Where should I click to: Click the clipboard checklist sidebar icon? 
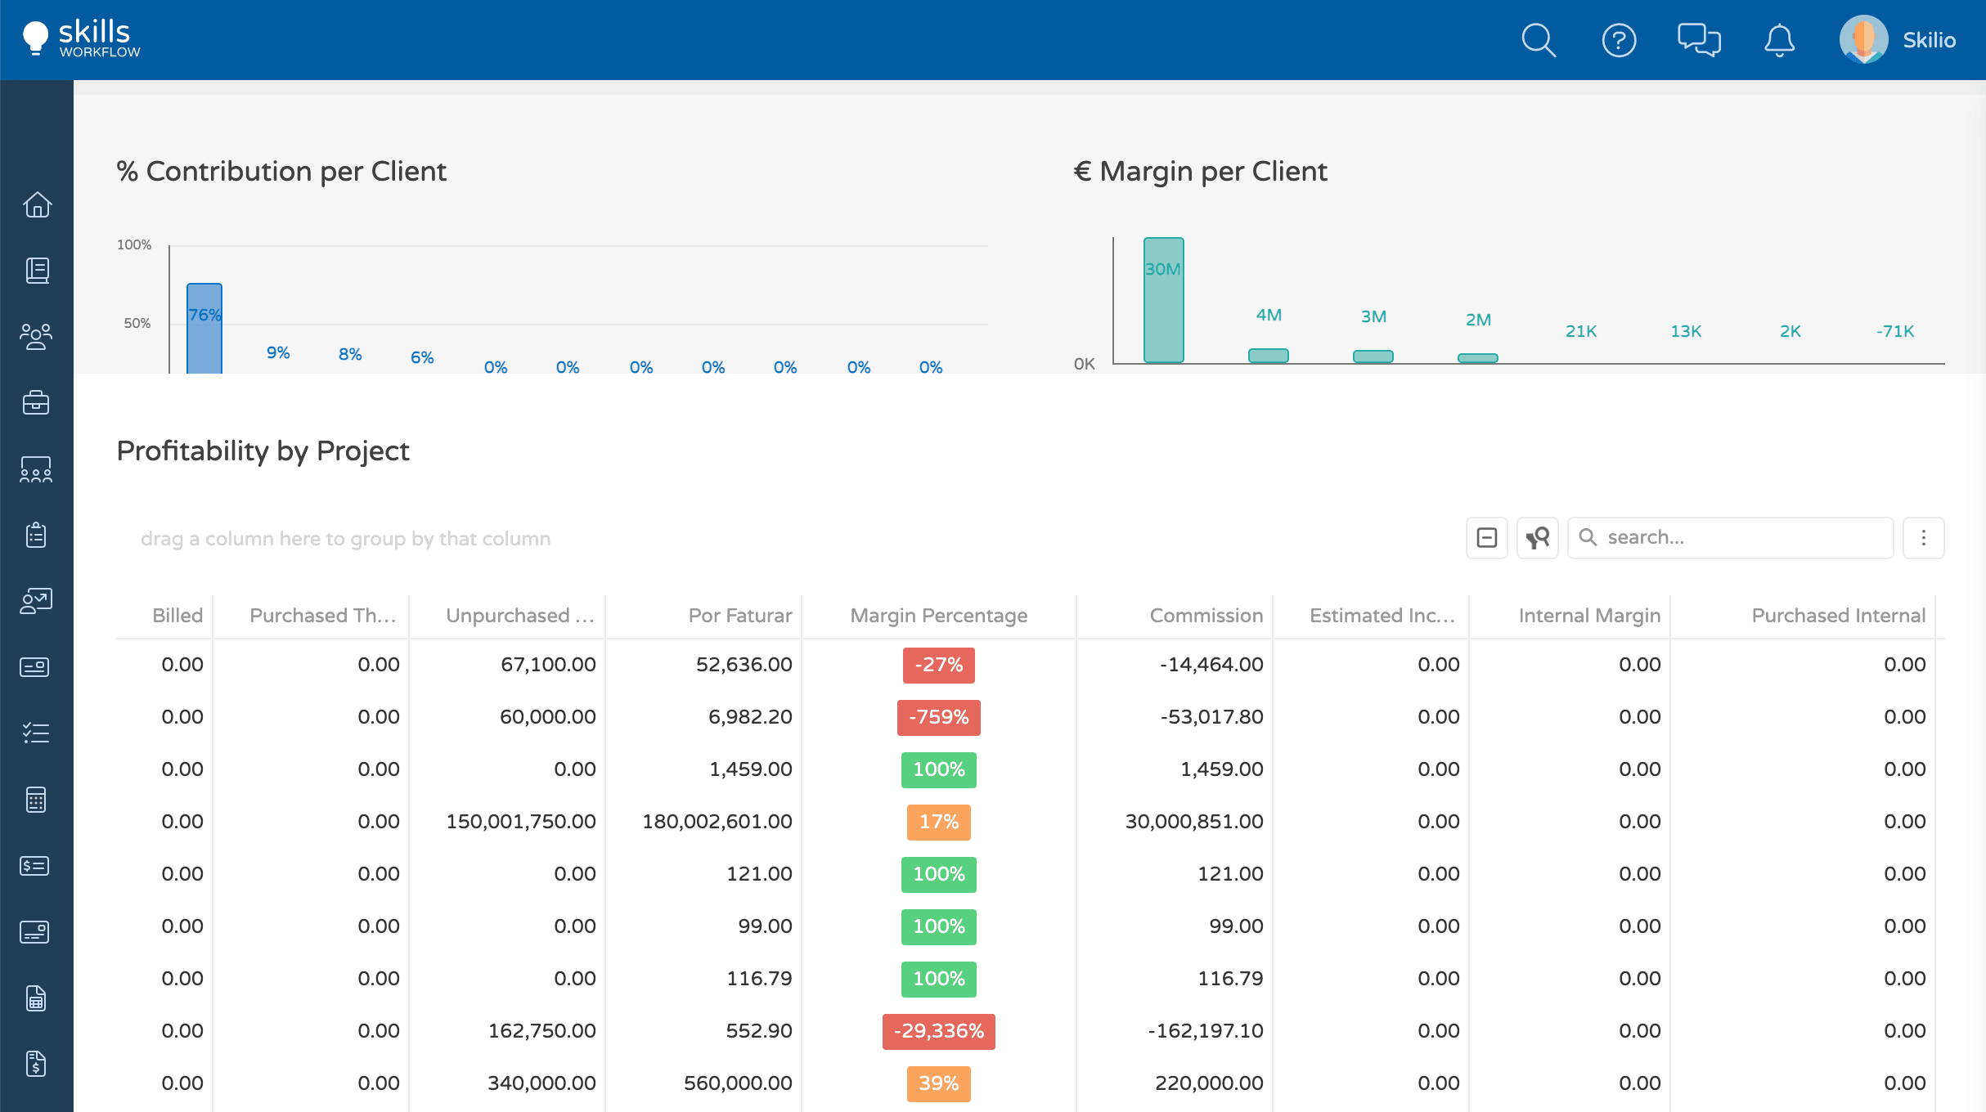36,535
